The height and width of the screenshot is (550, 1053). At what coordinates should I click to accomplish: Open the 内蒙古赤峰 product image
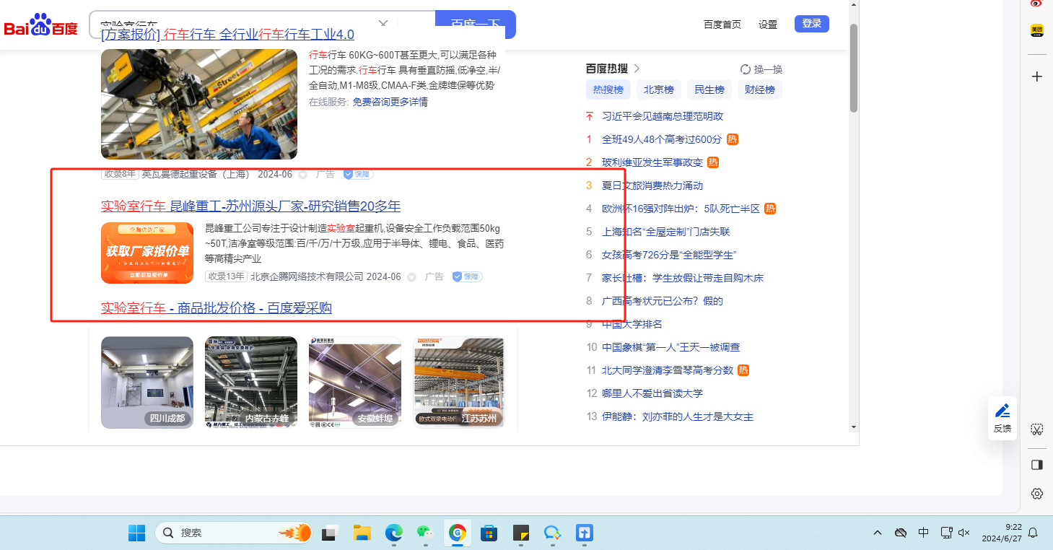click(251, 383)
